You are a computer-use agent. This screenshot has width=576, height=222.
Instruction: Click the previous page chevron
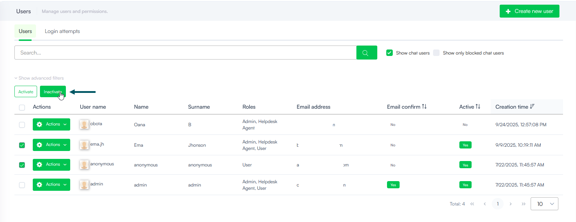485,204
